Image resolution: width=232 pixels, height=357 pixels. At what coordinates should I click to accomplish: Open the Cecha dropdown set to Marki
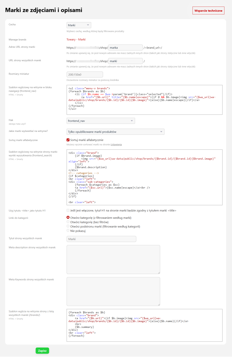(x=79, y=25)
